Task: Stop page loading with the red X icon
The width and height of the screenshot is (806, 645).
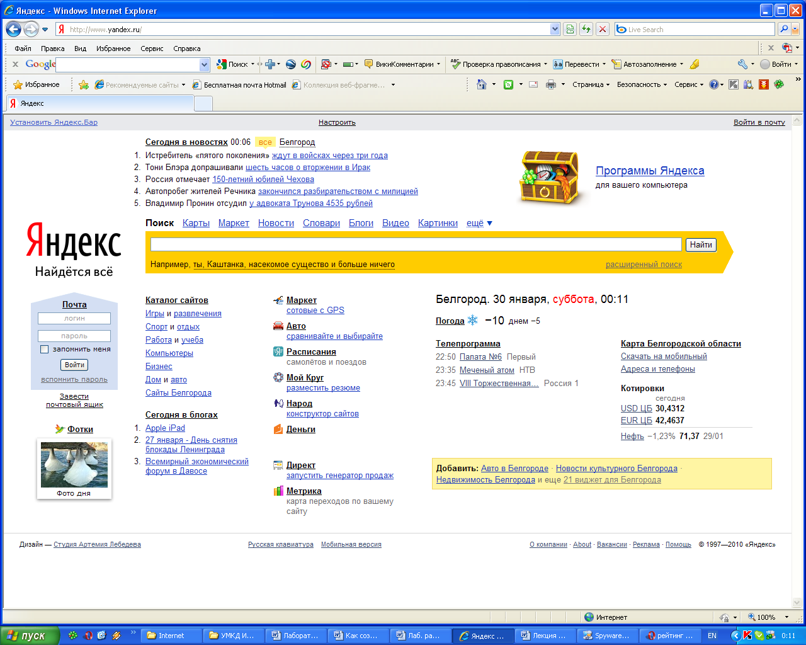Action: [603, 29]
